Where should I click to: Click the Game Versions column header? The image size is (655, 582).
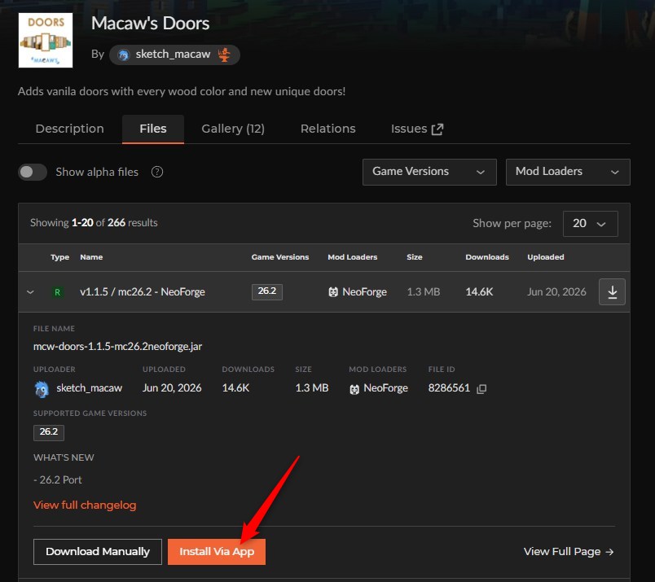tap(280, 257)
